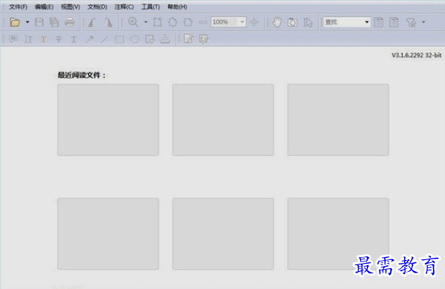Select the arrow annotation tool
The height and width of the screenshot is (289, 445).
tap(89, 39)
